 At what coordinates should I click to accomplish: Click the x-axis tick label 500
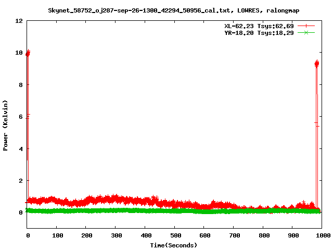pos(176,235)
